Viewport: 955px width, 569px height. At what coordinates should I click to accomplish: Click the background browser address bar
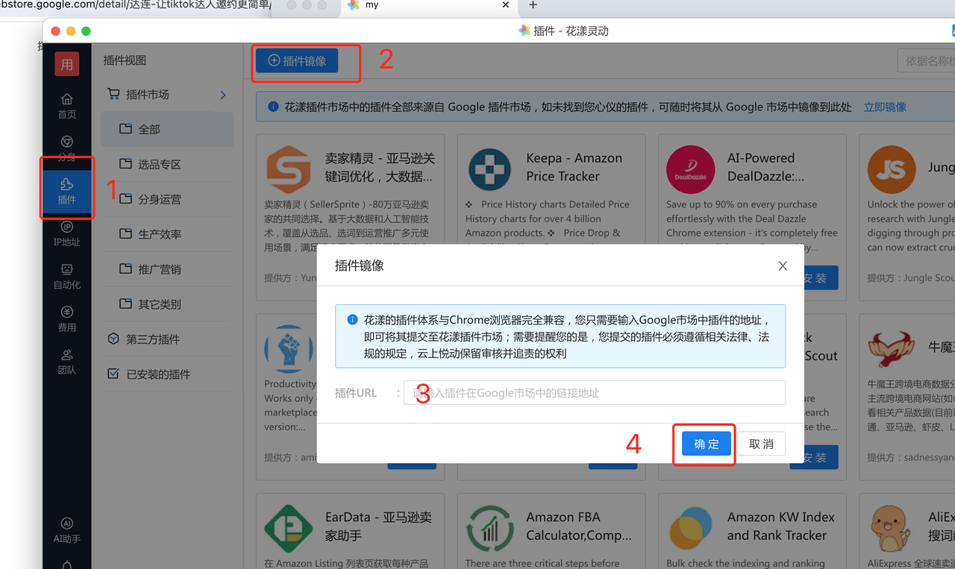point(134,6)
